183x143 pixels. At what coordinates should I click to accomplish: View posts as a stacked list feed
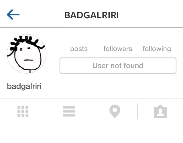[69, 111]
